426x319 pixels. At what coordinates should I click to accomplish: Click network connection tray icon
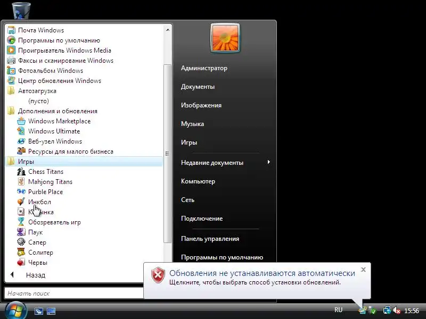387,310
